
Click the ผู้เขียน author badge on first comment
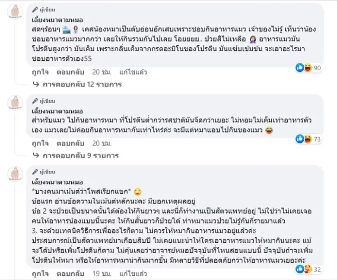tap(45, 8)
